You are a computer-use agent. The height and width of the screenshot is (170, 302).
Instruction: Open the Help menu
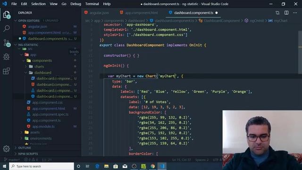107,4
